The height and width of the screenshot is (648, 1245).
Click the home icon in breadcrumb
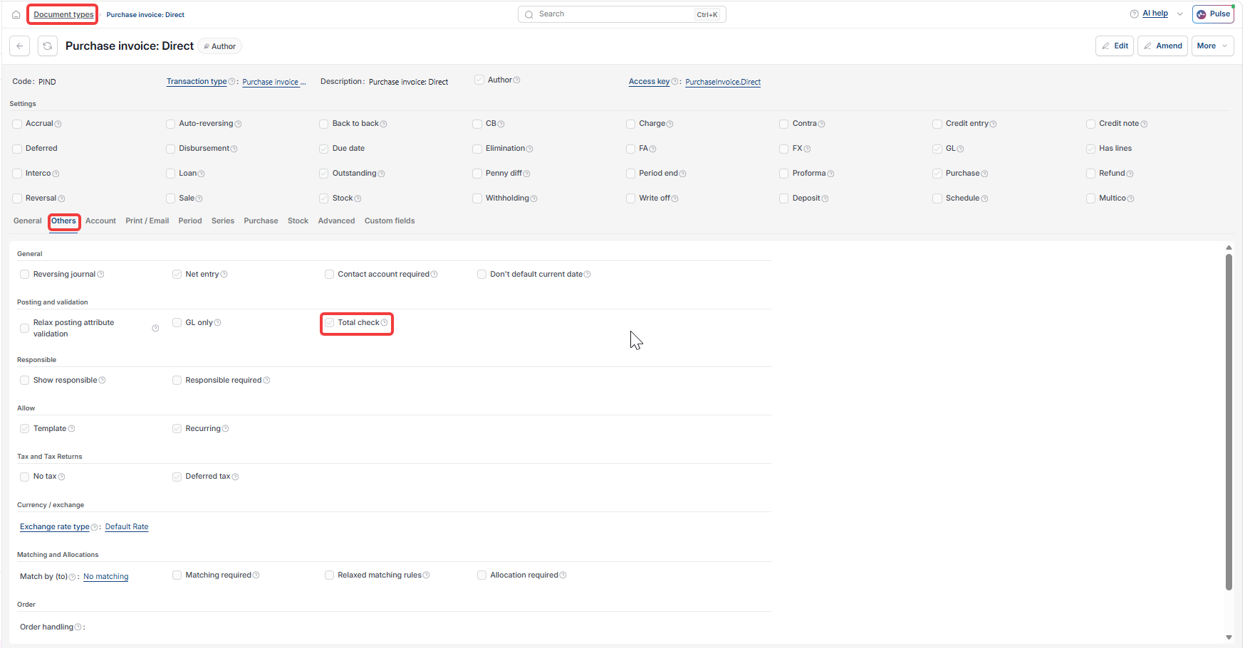(x=16, y=14)
